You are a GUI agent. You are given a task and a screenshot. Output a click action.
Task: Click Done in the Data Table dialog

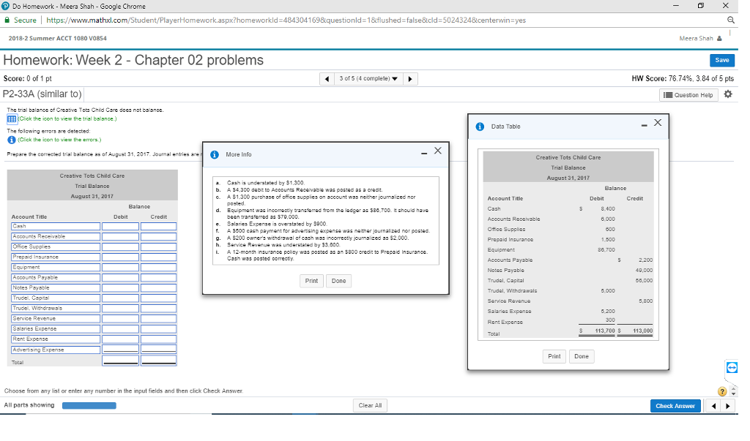[x=581, y=356]
